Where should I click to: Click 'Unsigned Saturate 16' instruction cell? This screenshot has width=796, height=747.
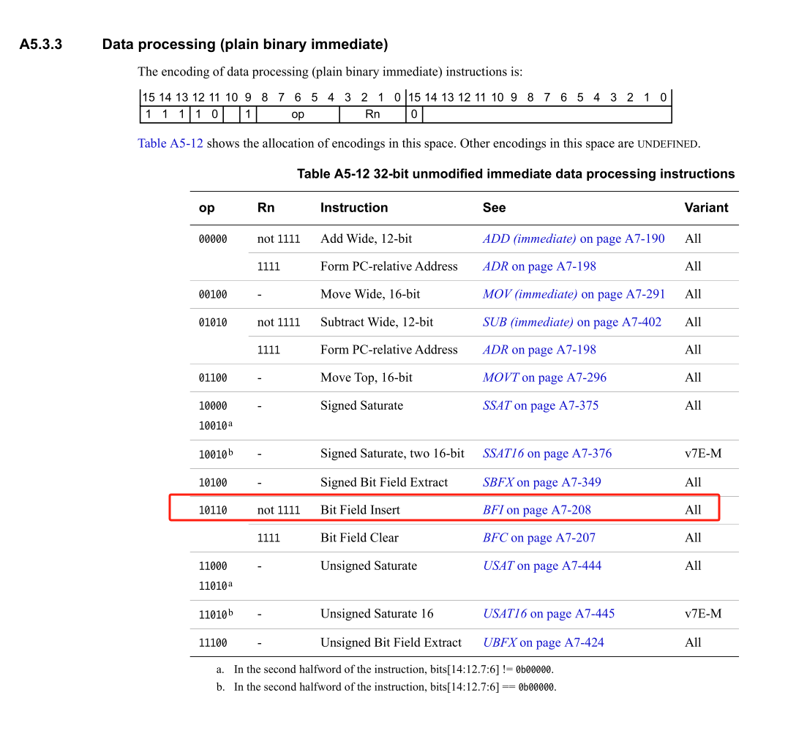tap(377, 614)
